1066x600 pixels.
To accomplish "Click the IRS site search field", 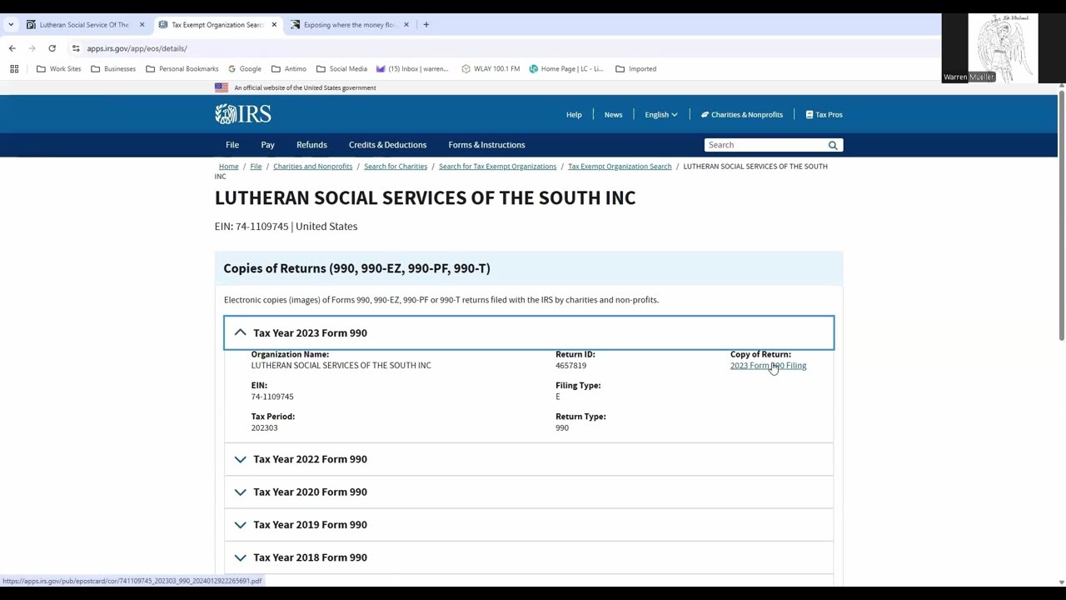I will (765, 145).
